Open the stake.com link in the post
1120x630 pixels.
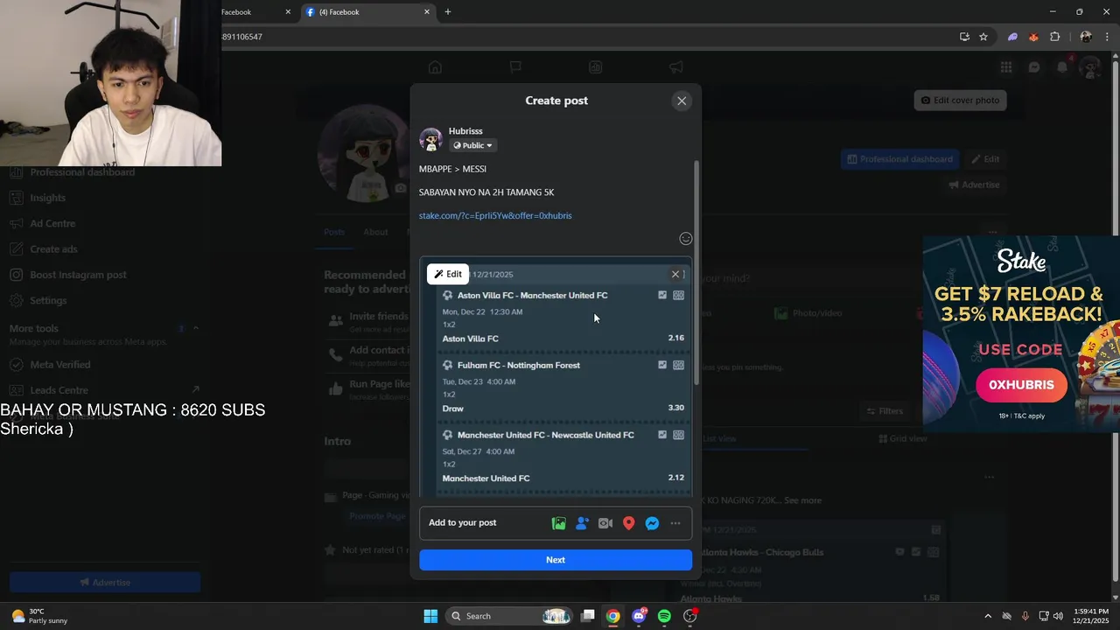pos(495,215)
